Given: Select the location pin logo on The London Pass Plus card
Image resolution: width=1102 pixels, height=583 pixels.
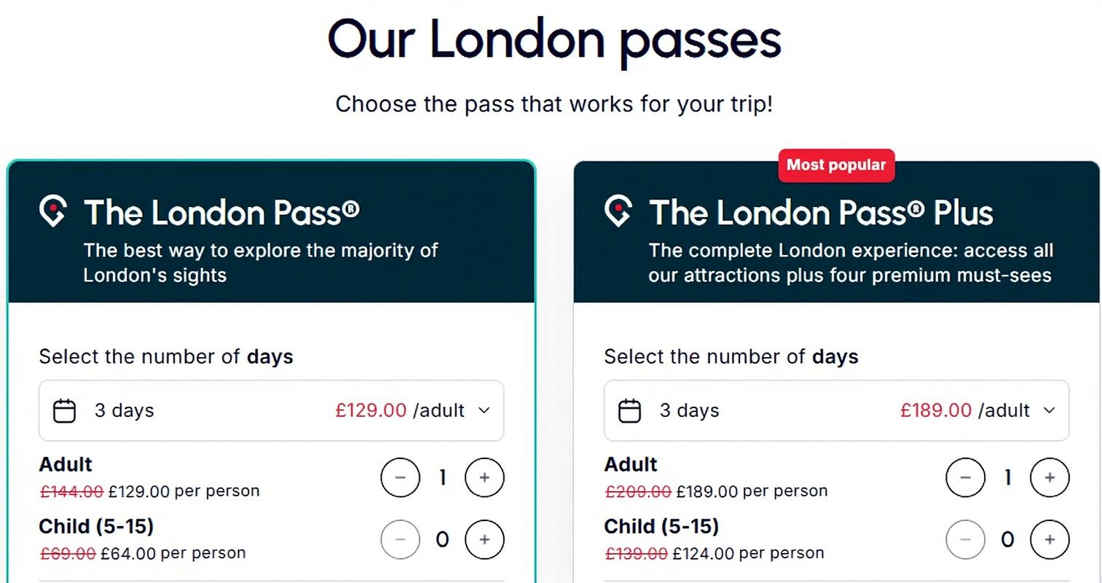Looking at the screenshot, I should [618, 212].
